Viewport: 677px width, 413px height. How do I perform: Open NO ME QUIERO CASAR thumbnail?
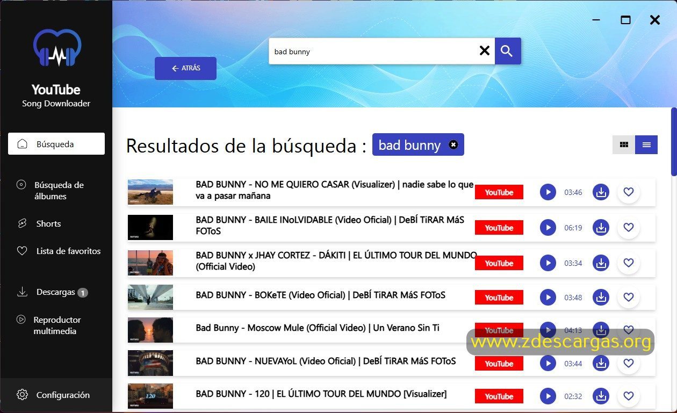(150, 192)
